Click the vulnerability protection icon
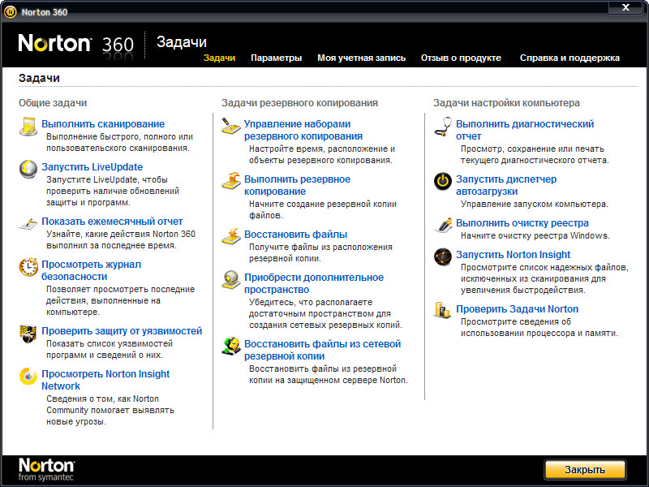The width and height of the screenshot is (649, 487). point(28,334)
